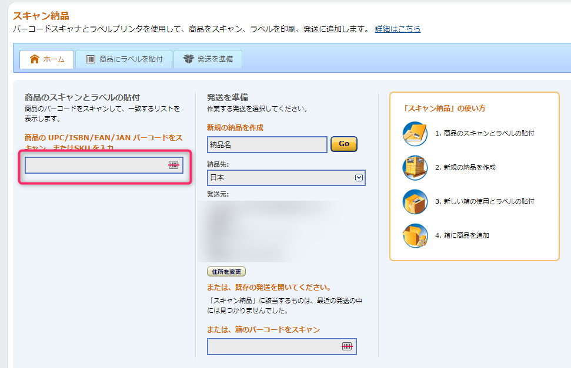Click the house icon on the ホーム tab
This screenshot has height=368, width=571.
(x=35, y=59)
